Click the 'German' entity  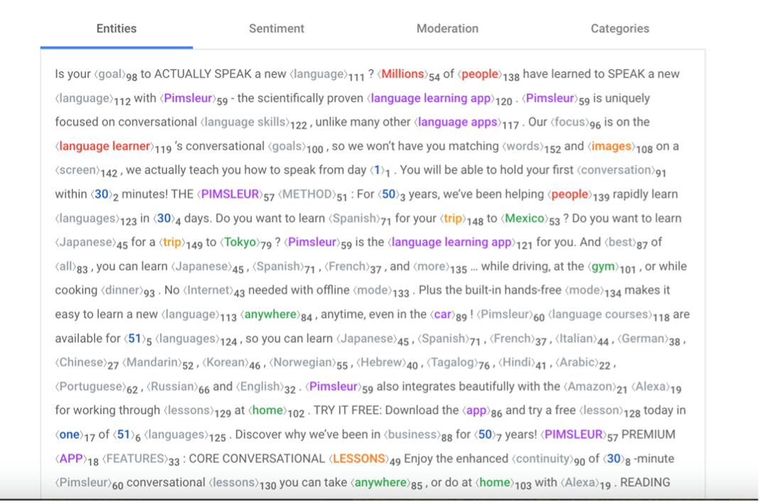point(643,338)
